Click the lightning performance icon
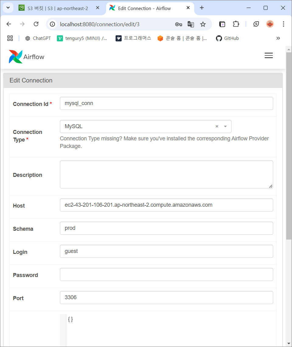Viewport: 292px width, 347px height. 256,24
